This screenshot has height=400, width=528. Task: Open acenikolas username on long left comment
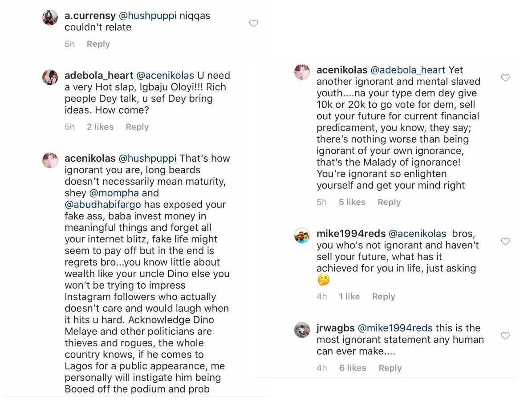pyautogui.click(x=90, y=159)
